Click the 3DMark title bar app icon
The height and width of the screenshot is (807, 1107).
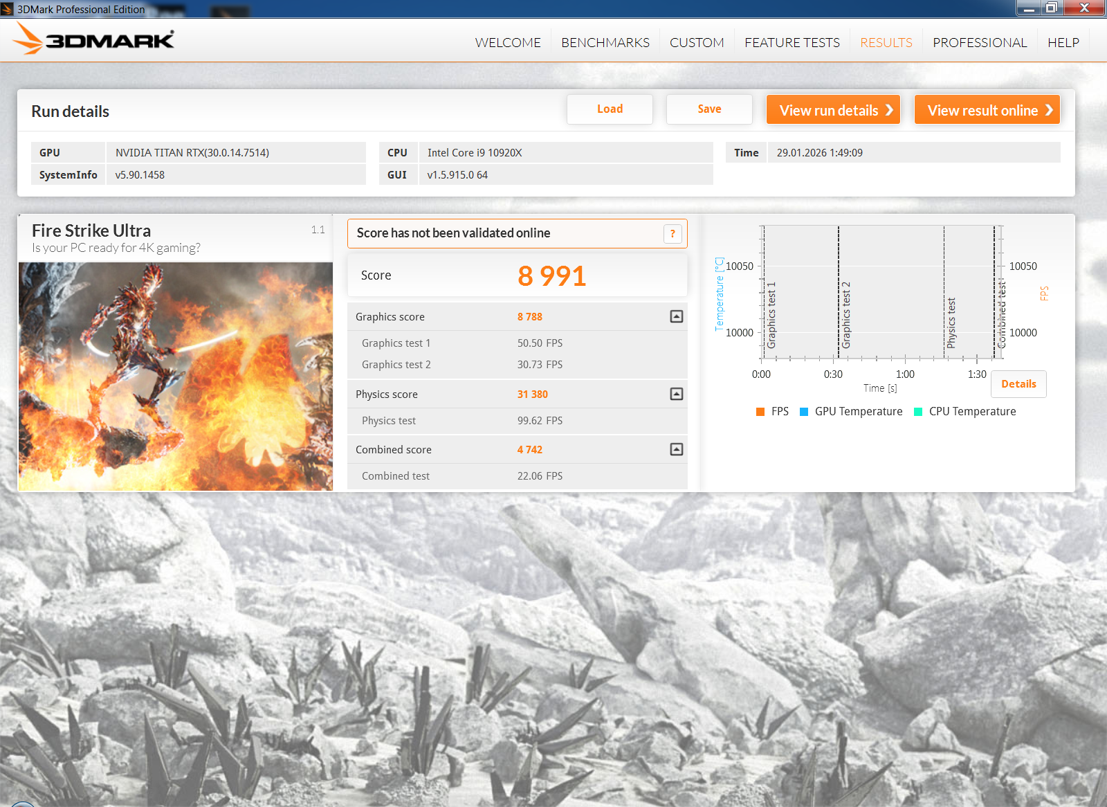pos(8,9)
